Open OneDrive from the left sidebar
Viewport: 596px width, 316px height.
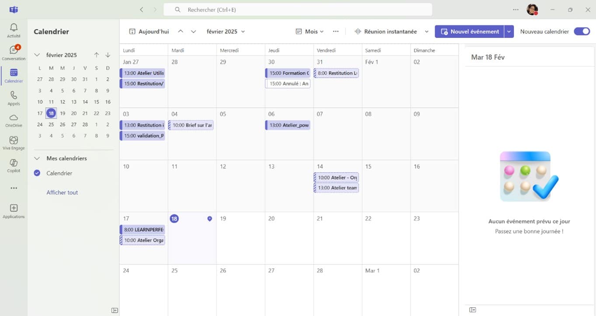click(14, 120)
